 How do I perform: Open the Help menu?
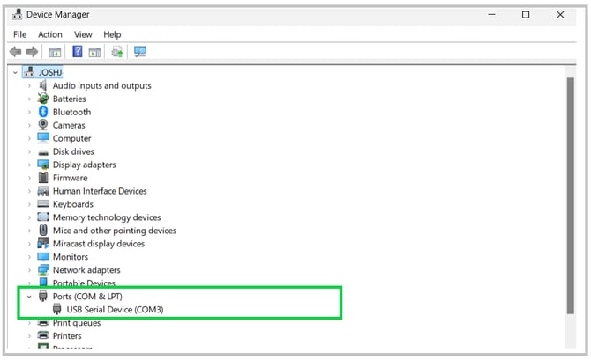[112, 34]
